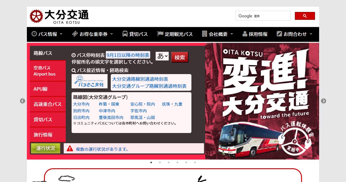346x182 pixels.
Task: Select the first carousel dot
Action: 151,162
